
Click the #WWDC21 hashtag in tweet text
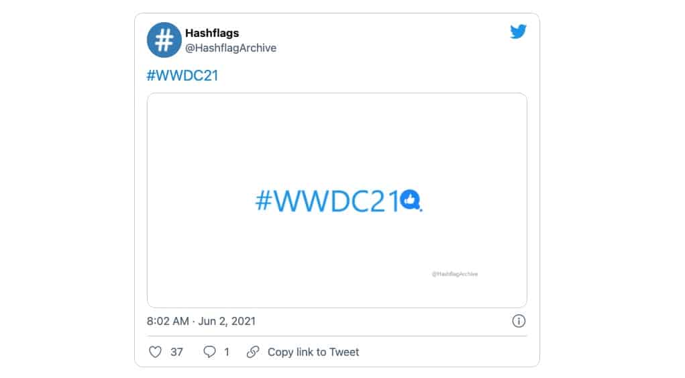(x=182, y=76)
